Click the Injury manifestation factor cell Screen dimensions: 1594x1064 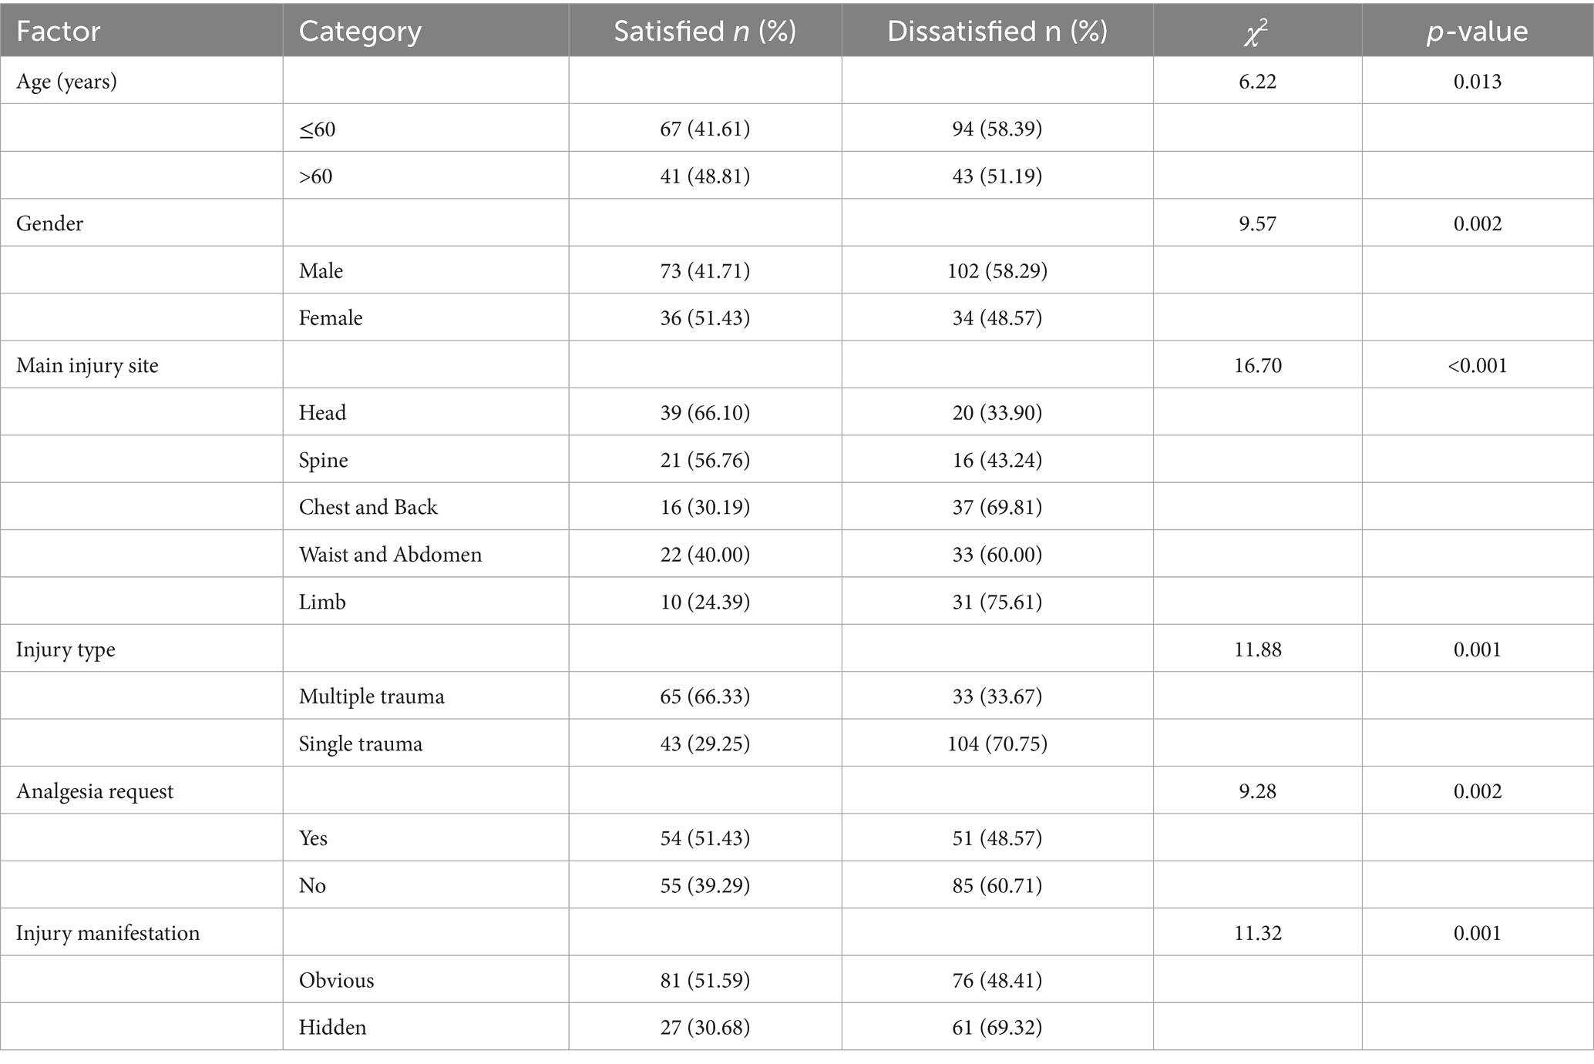[108, 933]
